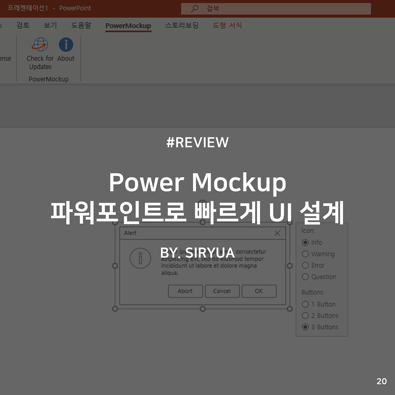Select the bottom-center handle of the Alert shape

click(x=202, y=309)
